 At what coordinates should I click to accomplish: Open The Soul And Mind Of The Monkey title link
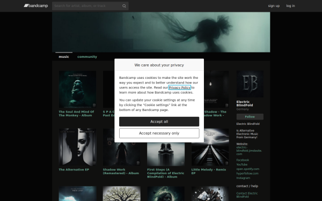pos(76,114)
